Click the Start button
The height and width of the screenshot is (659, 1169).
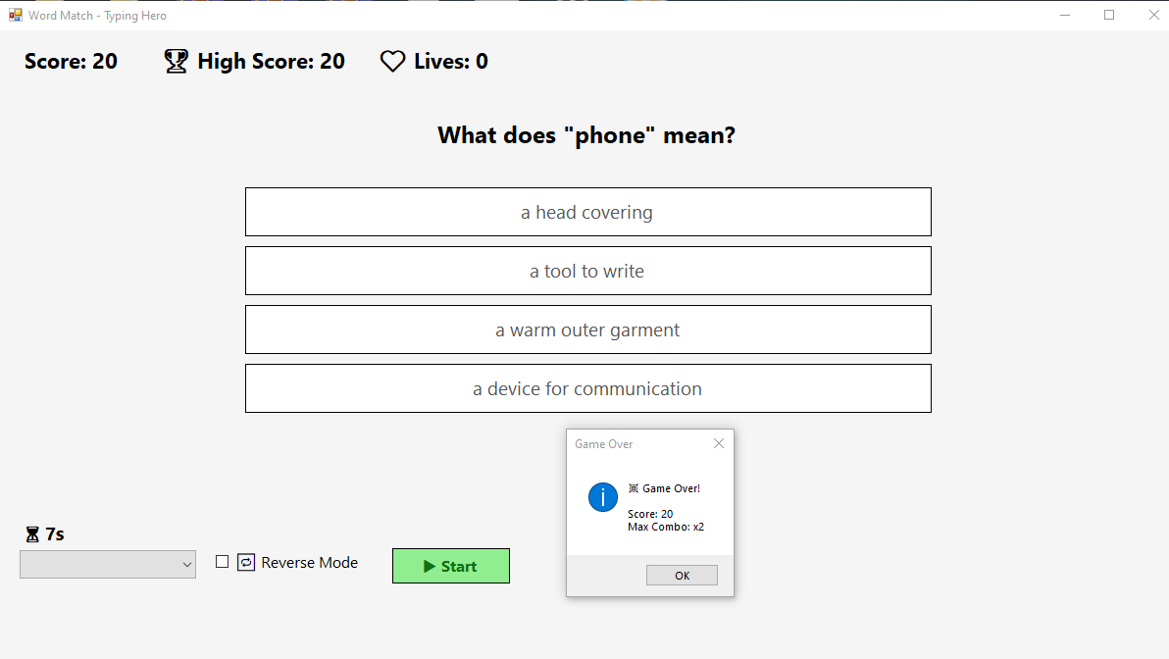tap(451, 566)
